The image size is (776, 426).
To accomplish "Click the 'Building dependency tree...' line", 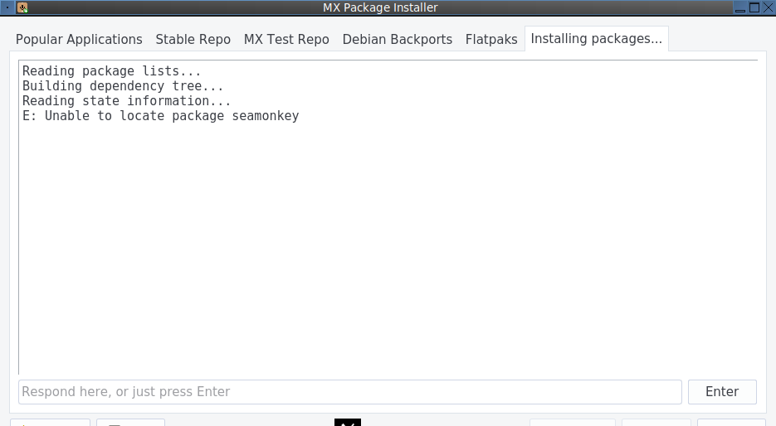I will click(123, 86).
